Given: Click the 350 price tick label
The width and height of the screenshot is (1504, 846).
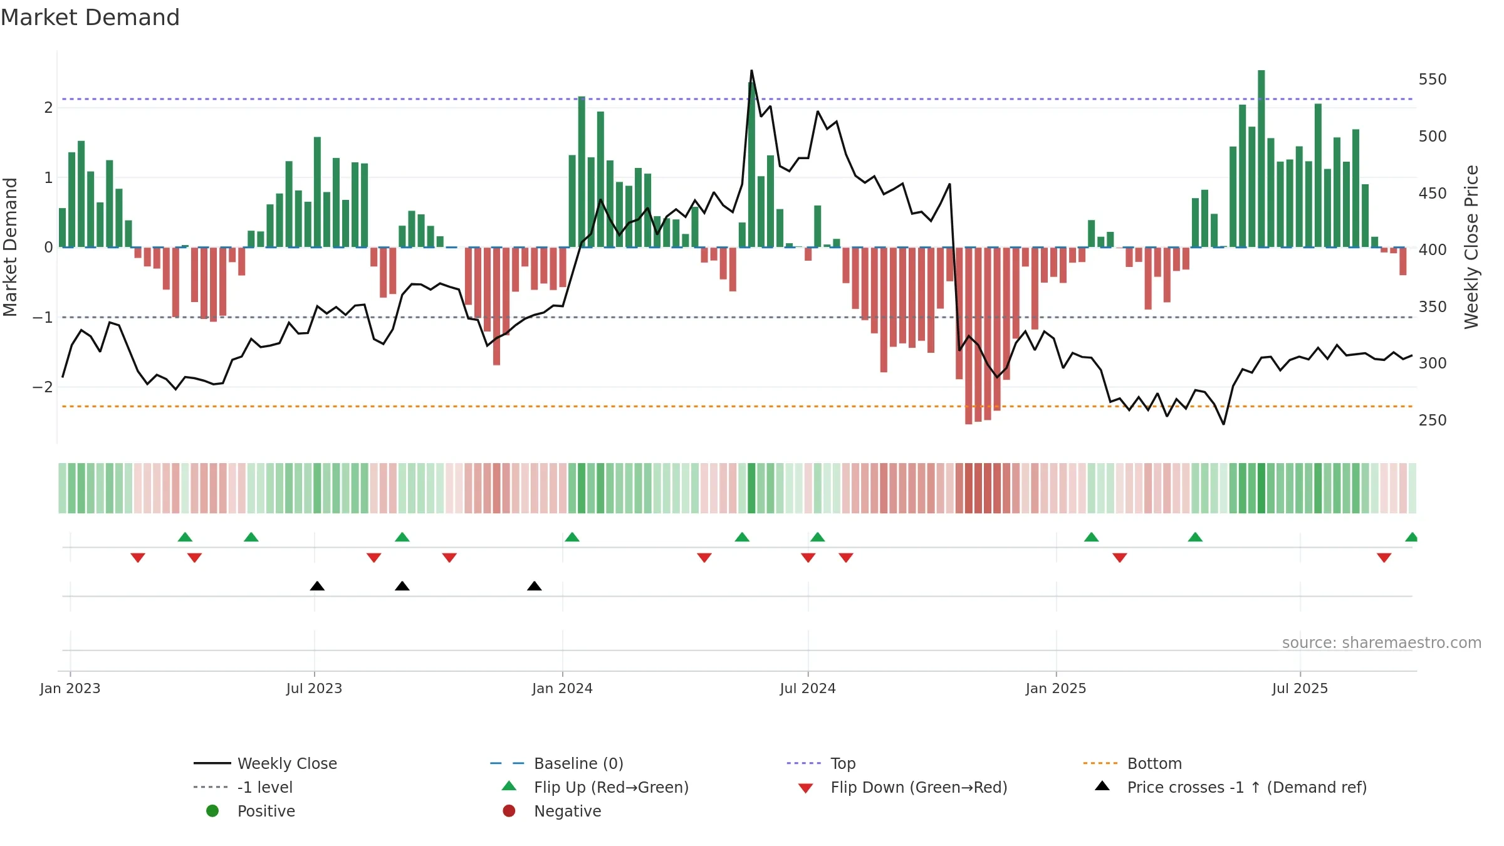Looking at the screenshot, I should 1433,307.
